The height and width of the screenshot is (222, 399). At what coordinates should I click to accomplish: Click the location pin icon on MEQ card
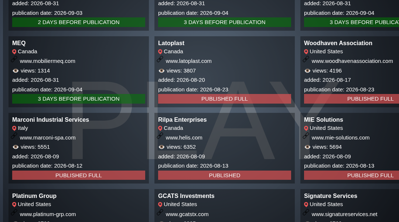tap(14, 52)
